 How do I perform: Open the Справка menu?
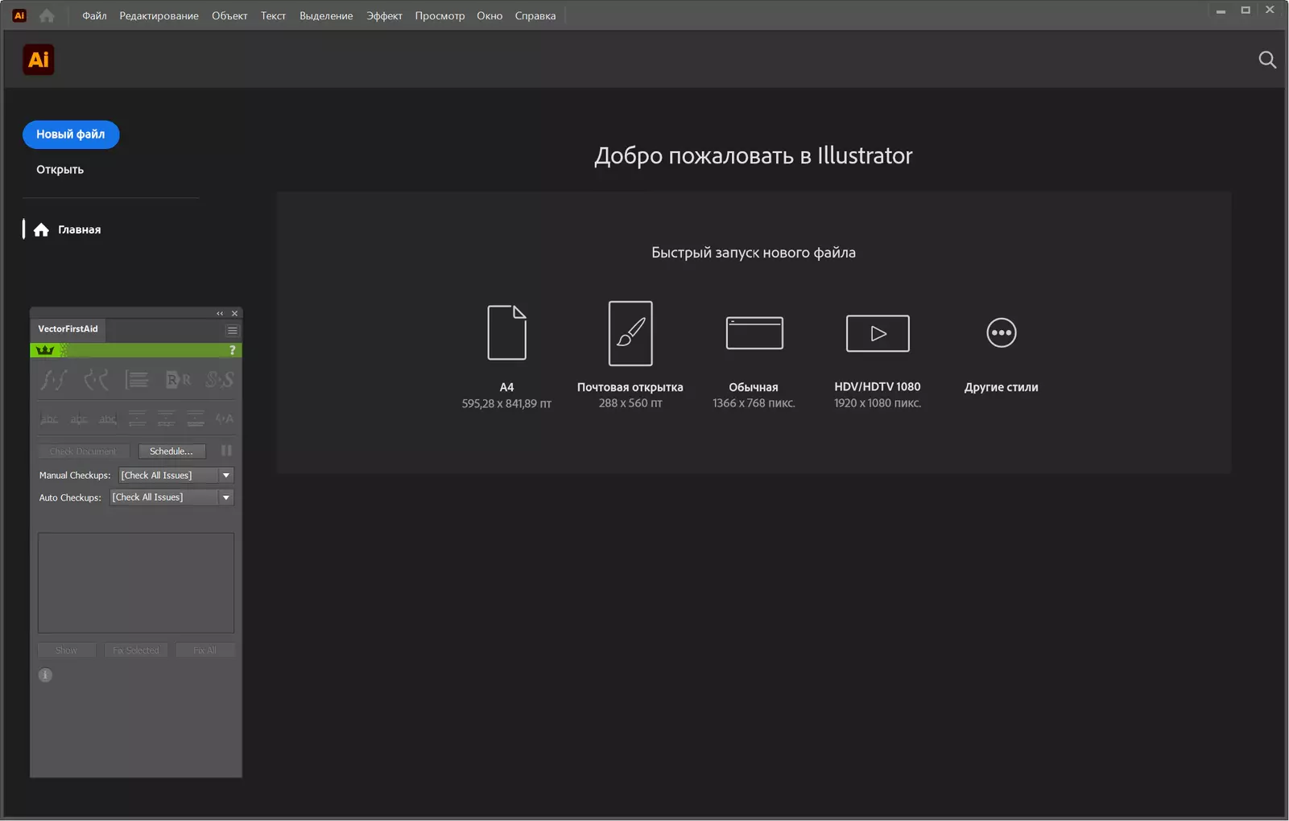tap(535, 15)
